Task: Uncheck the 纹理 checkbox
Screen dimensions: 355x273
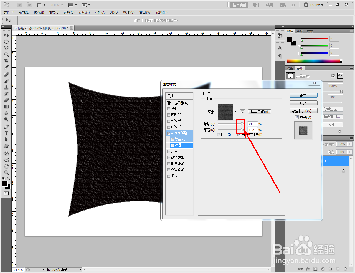Action: (173, 145)
